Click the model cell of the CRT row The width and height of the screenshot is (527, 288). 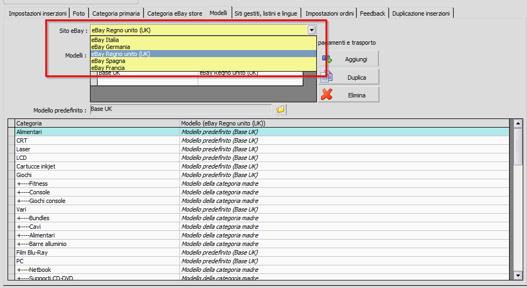point(344,141)
